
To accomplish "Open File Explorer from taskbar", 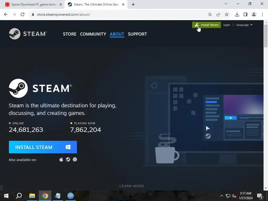I will 32,196.
